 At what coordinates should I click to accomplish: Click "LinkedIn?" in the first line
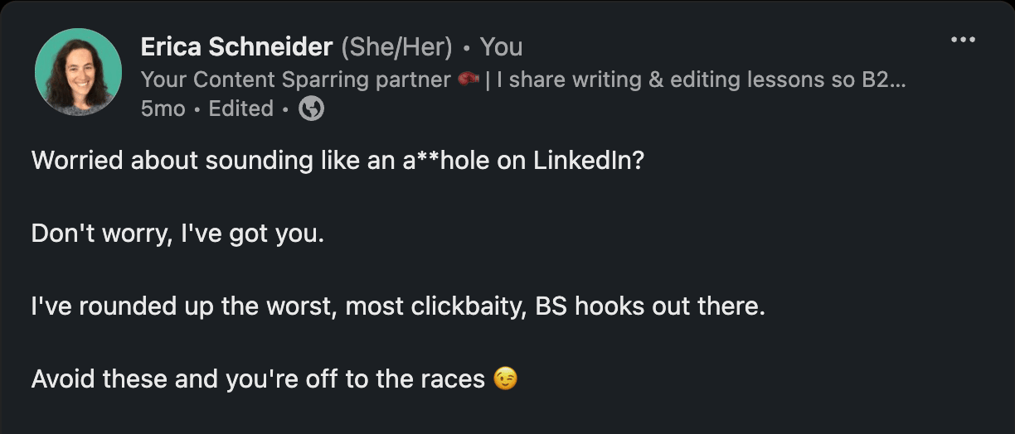pos(588,160)
